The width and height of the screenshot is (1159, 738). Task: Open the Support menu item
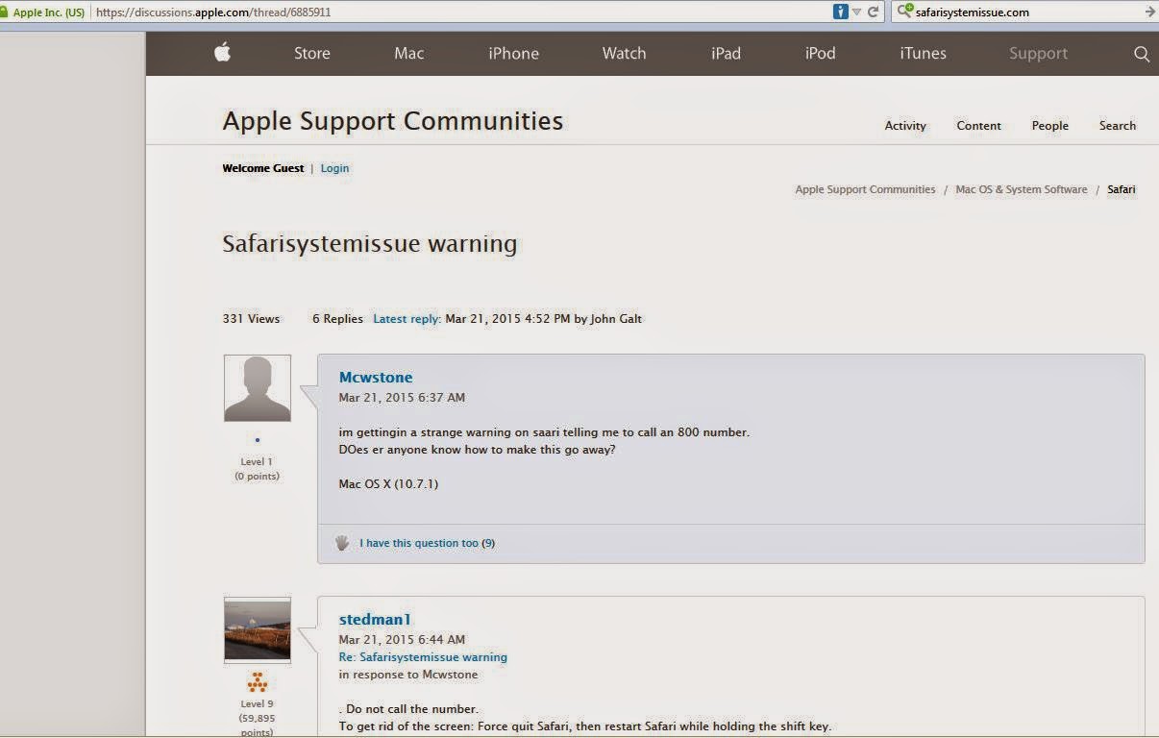click(x=1038, y=54)
